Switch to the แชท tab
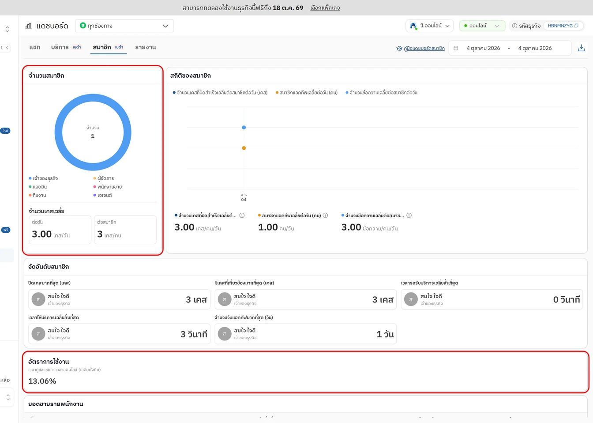The height and width of the screenshot is (423, 593). (35, 47)
